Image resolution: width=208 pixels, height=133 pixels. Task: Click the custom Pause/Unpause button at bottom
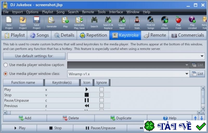click(100, 128)
